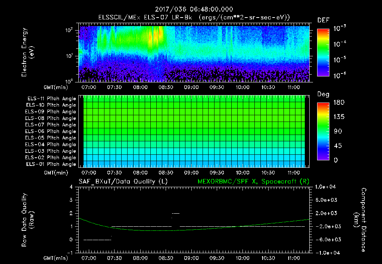The height and width of the screenshot is (264, 382).
Task: Click the green MEXORBMC/SPF X, Spacecraft (R) label
Action: pyautogui.click(x=253, y=182)
